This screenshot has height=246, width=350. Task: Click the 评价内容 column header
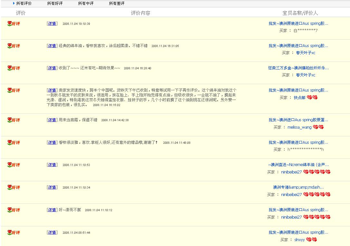coord(141,13)
